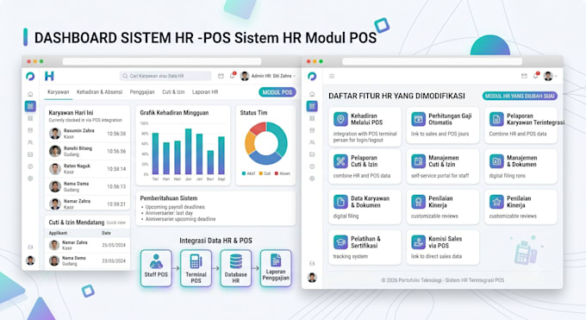Open Pelatihan & Sertifikasi feature card
The height and width of the screenshot is (320, 586).
pyautogui.click(x=365, y=248)
